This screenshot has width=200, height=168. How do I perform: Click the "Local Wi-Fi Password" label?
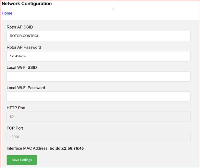coord(26,88)
